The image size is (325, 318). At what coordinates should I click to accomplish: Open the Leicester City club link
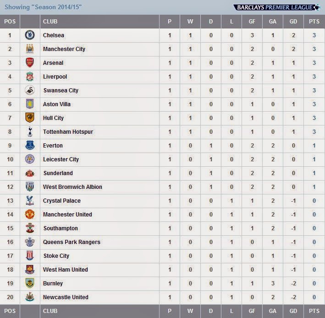coord(61,159)
